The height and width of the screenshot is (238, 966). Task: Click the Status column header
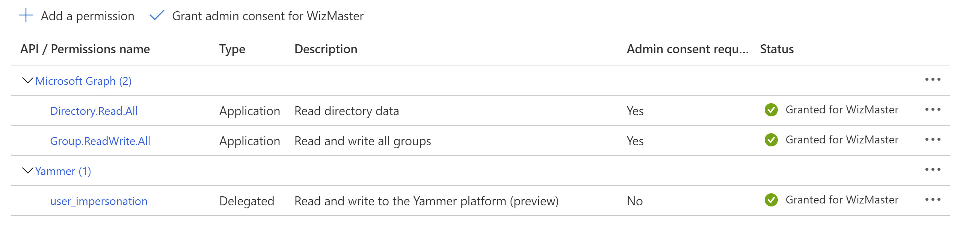tap(777, 49)
